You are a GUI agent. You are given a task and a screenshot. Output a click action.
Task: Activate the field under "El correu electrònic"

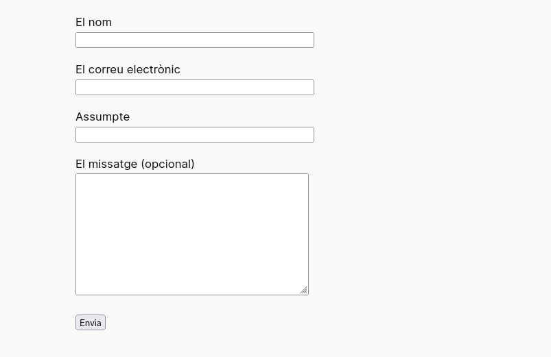tap(194, 88)
